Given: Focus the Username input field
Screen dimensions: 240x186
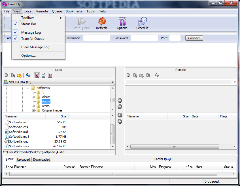Looking at the screenshot, I should [97, 38].
